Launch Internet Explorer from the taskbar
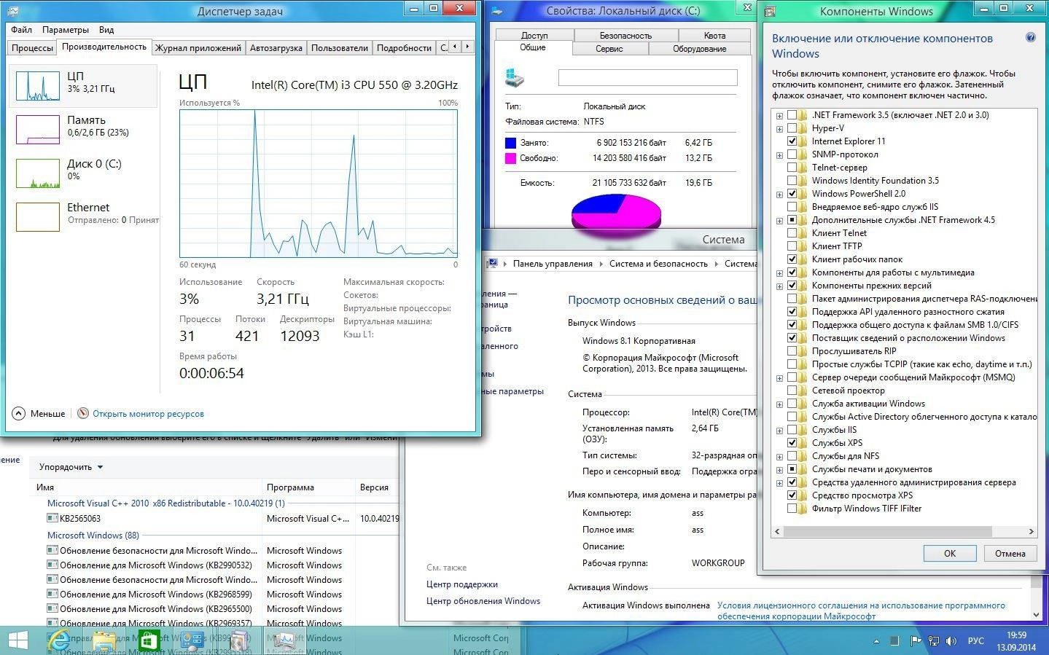This screenshot has height=655, width=1049. click(x=59, y=640)
